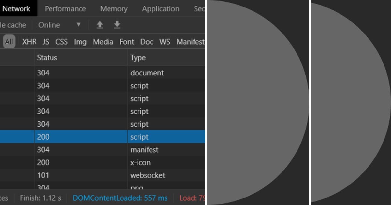
Task: Sort requests by the Status column header
Action: 47,57
